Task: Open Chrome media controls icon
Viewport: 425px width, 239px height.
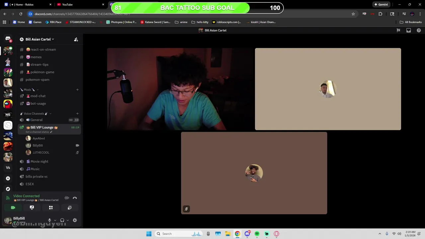Action: pos(404,14)
